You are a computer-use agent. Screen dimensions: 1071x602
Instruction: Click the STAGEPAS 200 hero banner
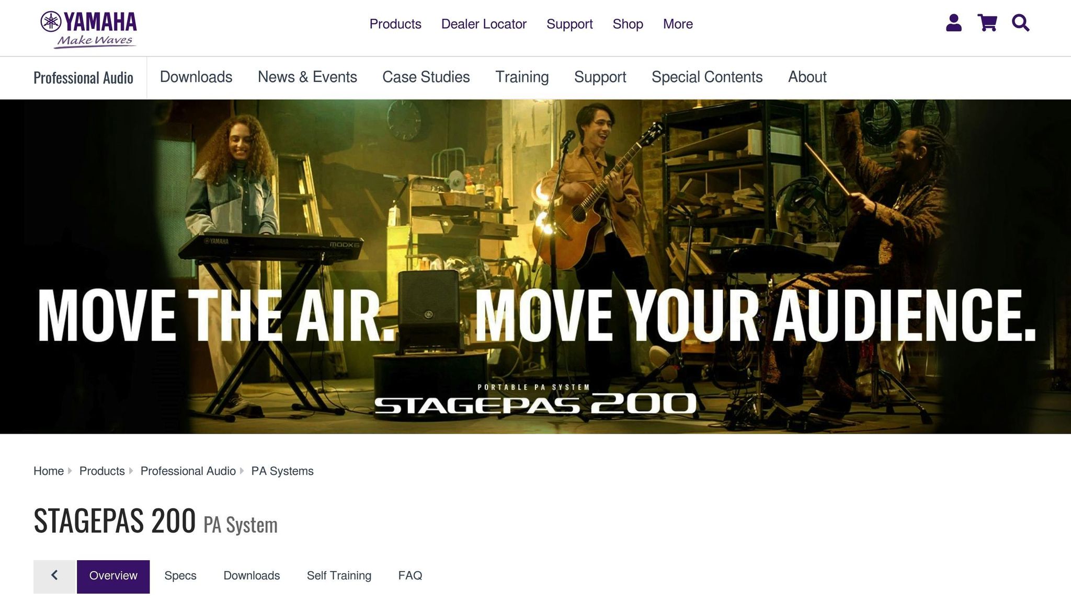pos(535,267)
